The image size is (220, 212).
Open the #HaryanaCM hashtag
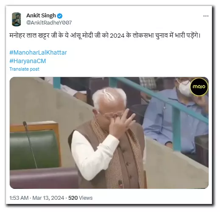pos(28,61)
